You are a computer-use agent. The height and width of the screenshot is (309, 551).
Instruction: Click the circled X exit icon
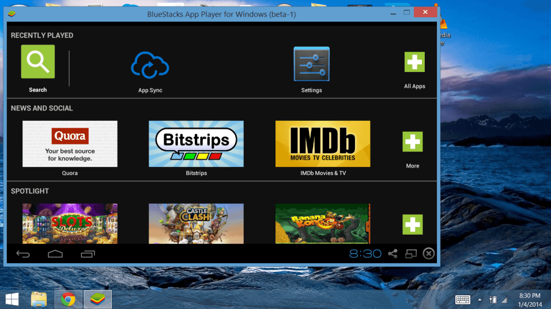click(x=429, y=253)
